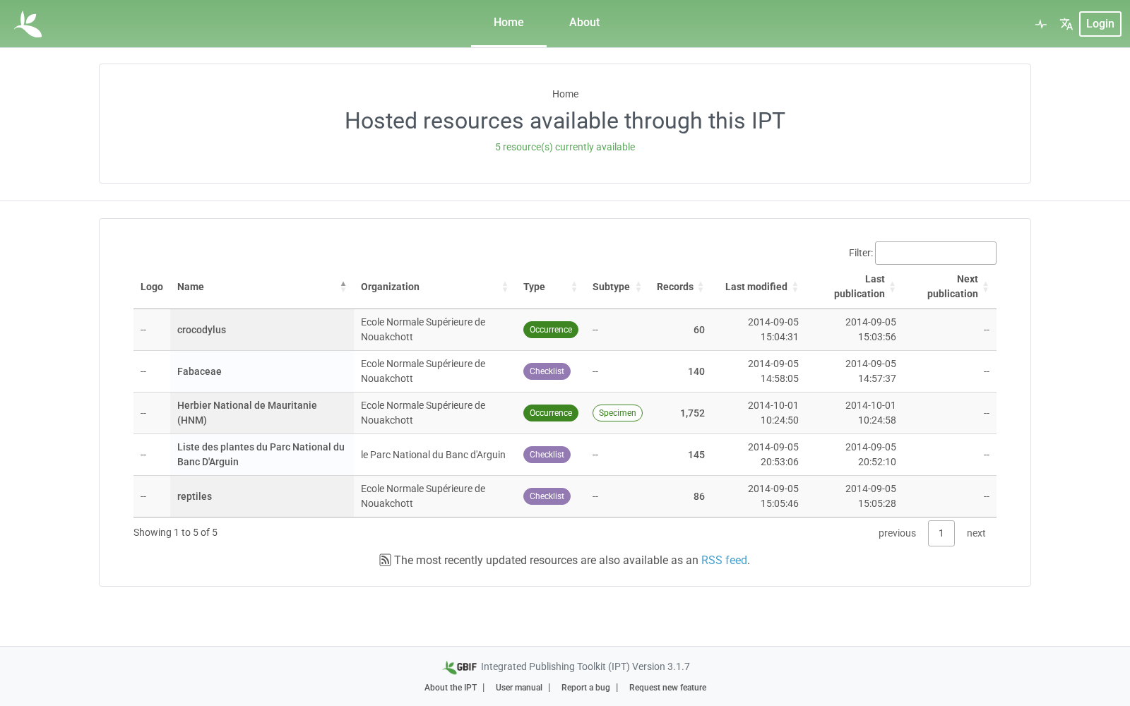Open Report a bug footer link
This screenshot has height=706, width=1130.
coord(585,688)
